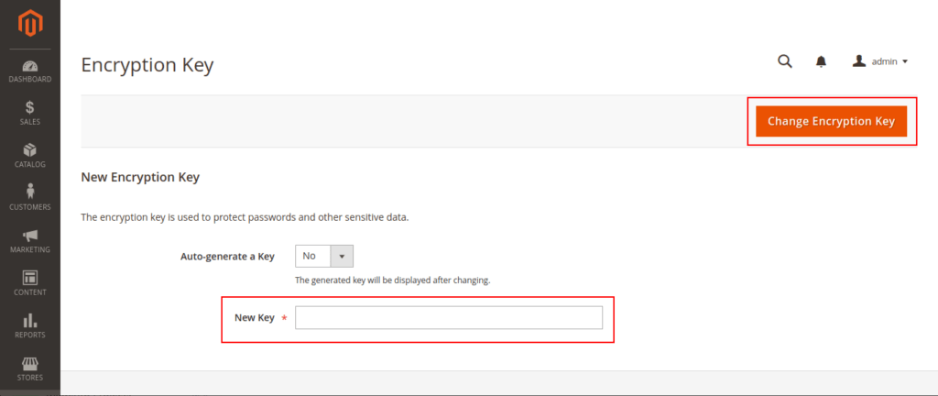Click the "Encryption Key" page title
The image size is (938, 396).
coord(147,65)
